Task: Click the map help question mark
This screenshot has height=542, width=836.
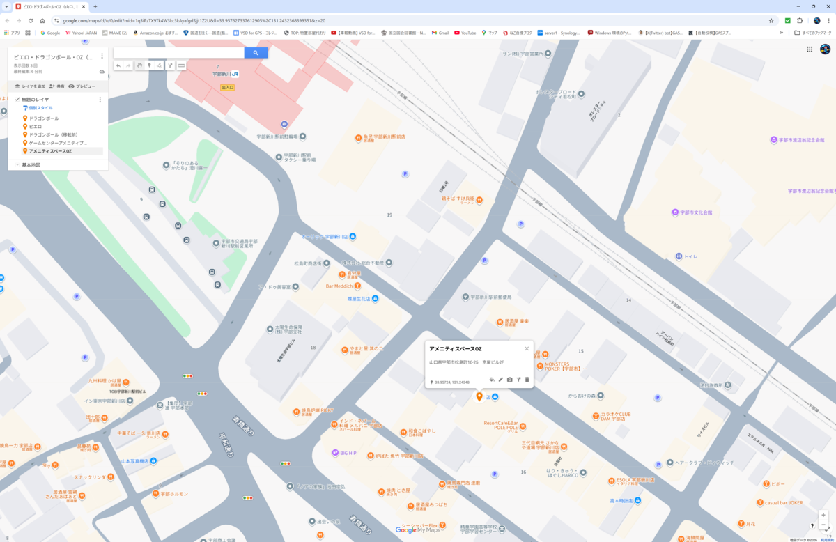Action: click(812, 526)
